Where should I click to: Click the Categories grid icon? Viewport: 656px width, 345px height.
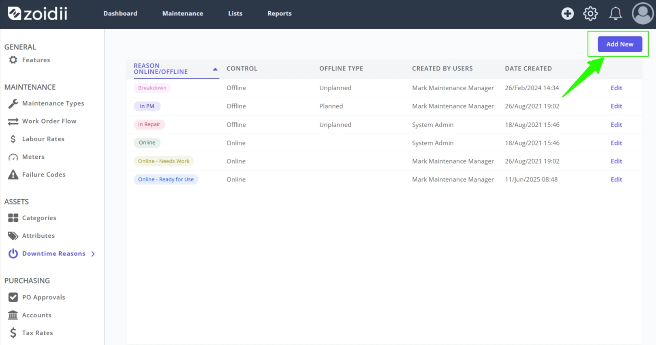(x=13, y=218)
